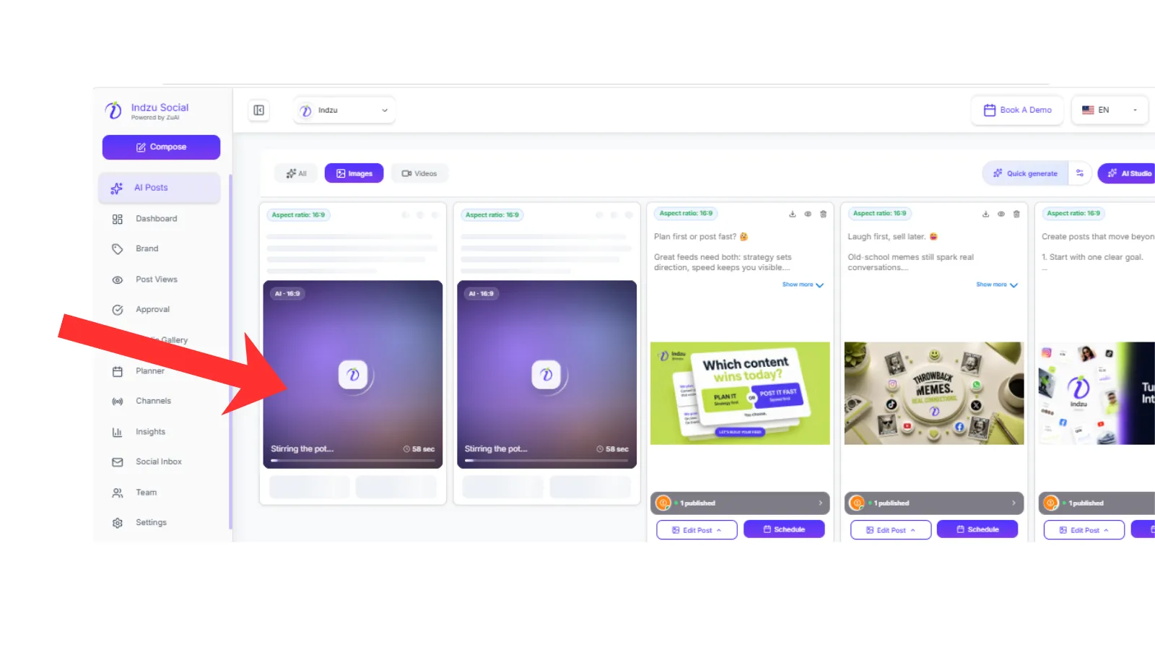Viewport: 1155px width, 650px height.
Task: Open the EN language dropdown
Action: 1110,110
